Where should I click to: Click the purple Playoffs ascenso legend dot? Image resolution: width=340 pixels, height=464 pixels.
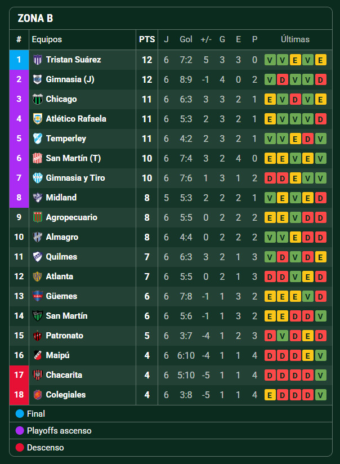[x=20, y=431]
